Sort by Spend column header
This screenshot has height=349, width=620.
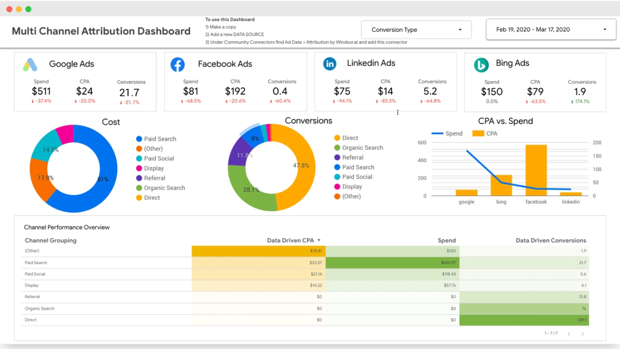(447, 240)
